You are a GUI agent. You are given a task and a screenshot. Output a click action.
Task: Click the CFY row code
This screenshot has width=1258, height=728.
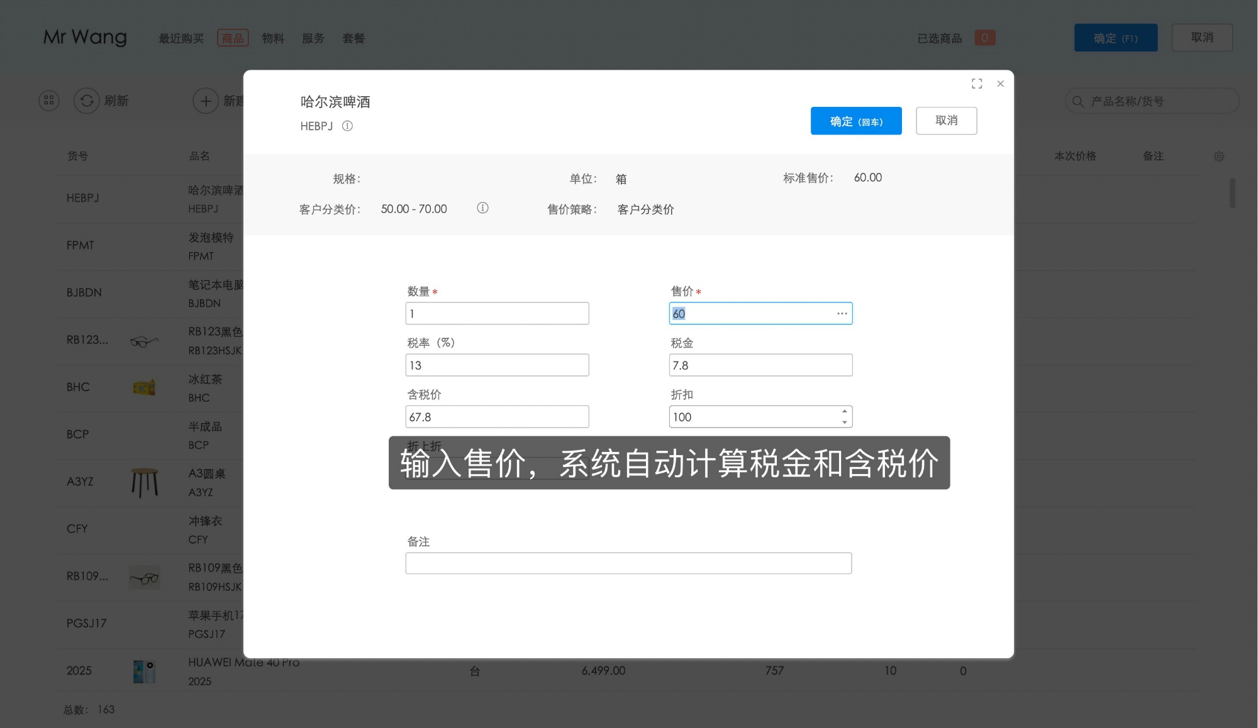(x=77, y=529)
